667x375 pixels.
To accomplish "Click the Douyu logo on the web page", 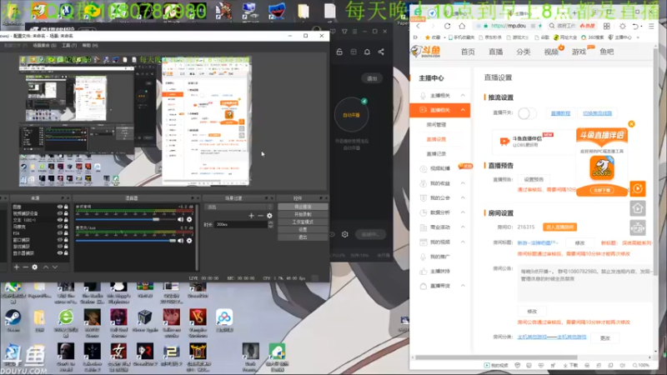I will 426,52.
